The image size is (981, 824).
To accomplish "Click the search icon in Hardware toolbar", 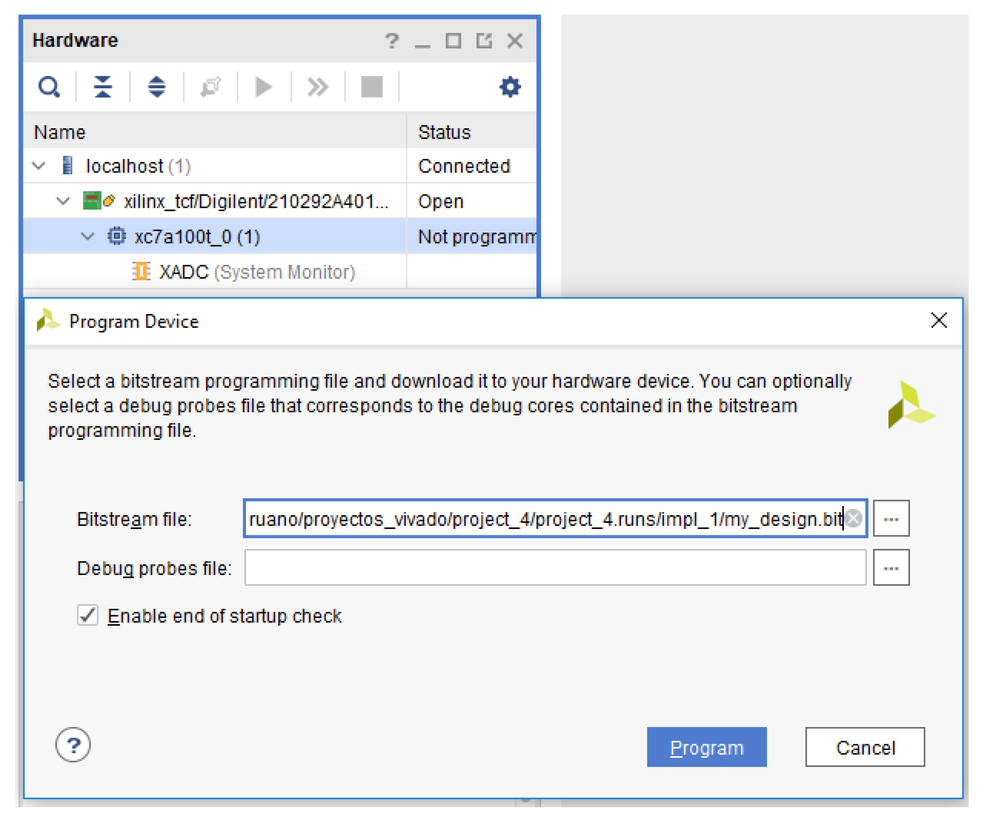I will coord(48,87).
